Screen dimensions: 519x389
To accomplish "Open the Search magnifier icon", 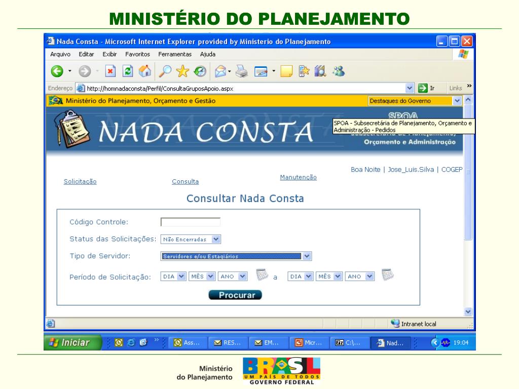I will pos(165,71).
